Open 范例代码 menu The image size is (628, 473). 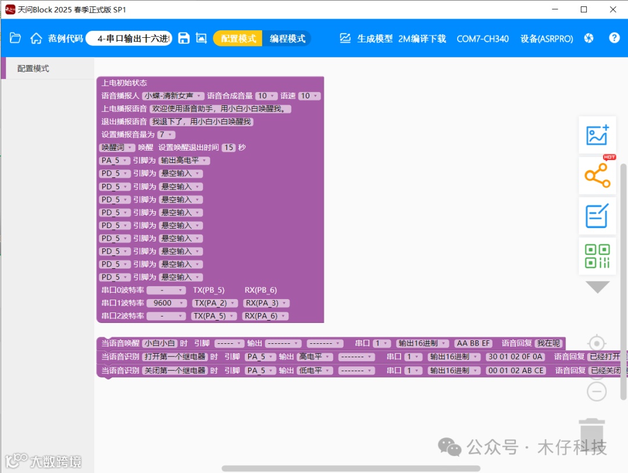tap(65, 38)
